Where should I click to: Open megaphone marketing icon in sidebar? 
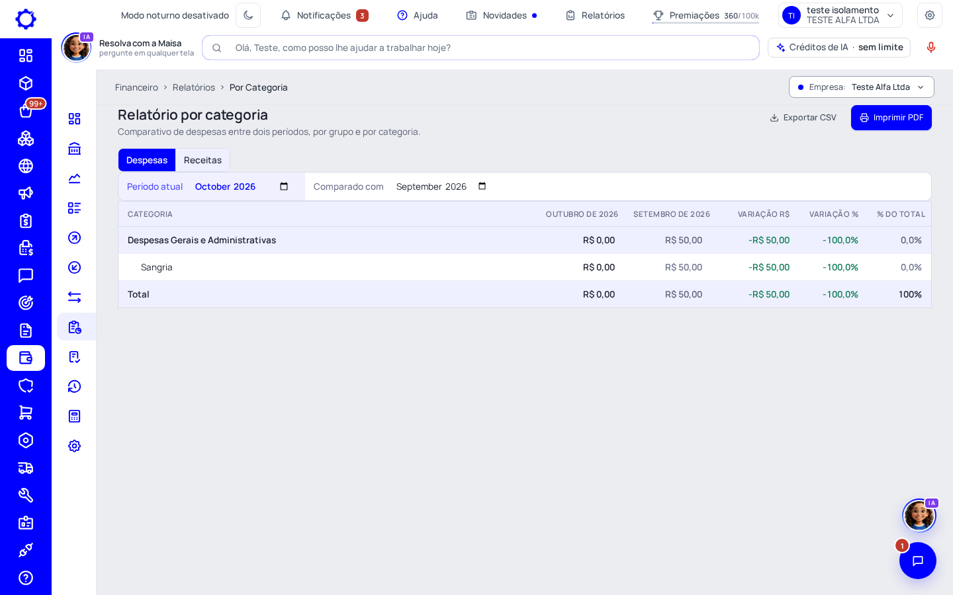pos(26,193)
